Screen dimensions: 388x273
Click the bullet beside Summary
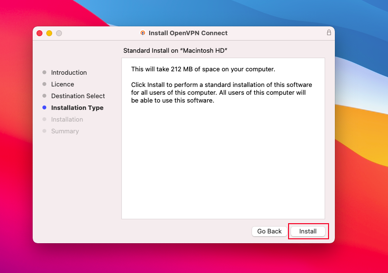coord(44,131)
